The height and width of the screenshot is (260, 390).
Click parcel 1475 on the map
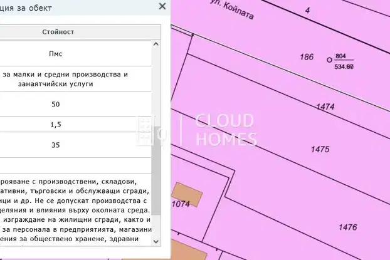pos(320,149)
